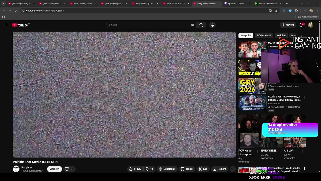Viewport: 321px width, 181px height.
Task: Open the Kacpir channel name link
Action: (x=25, y=167)
